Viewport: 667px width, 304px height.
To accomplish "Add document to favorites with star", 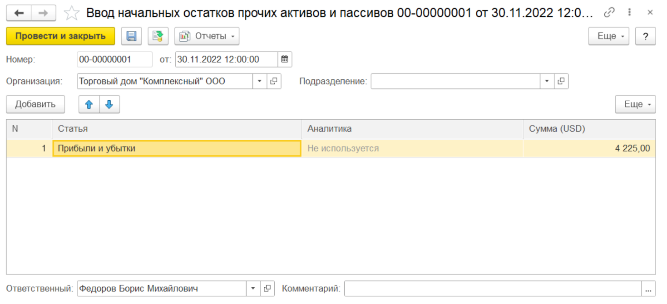I will tap(71, 13).
